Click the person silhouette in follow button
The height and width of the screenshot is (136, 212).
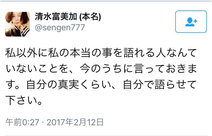click(190, 22)
